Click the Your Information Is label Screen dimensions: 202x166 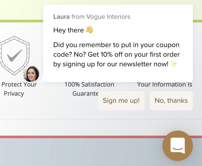[x=165, y=85]
